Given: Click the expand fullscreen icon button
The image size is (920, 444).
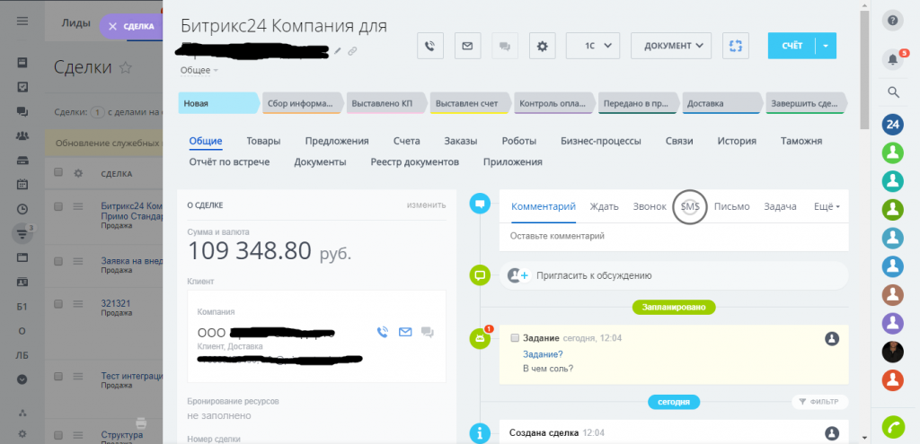Looking at the screenshot, I should click(x=736, y=46).
